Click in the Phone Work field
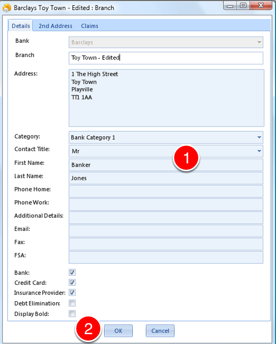The width and height of the screenshot is (276, 344). pyautogui.click(x=166, y=204)
